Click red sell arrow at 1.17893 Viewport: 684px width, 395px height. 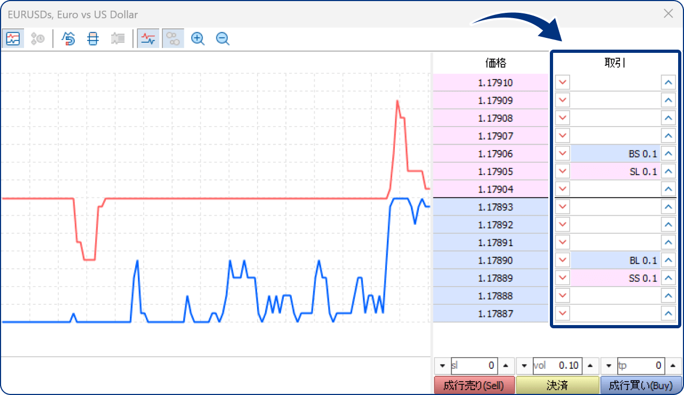(x=563, y=207)
